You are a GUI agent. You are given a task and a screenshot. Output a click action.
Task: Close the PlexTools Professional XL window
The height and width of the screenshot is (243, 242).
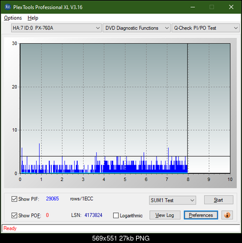(231, 7)
